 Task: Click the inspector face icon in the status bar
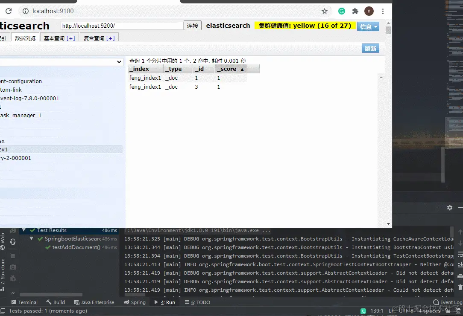[x=458, y=311]
